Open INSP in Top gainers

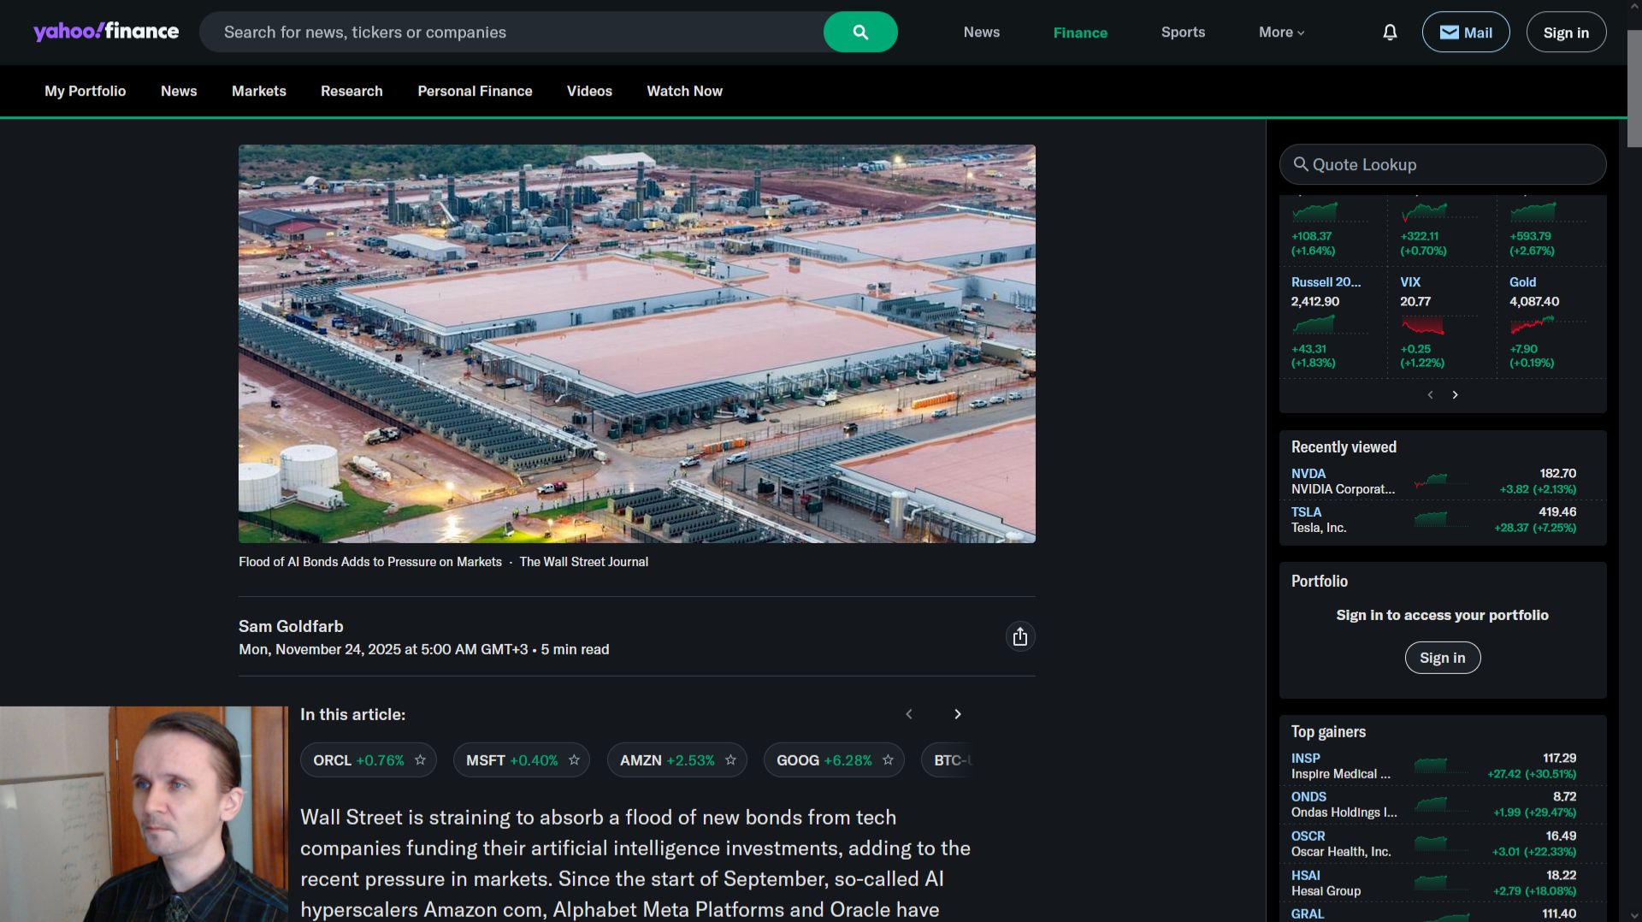coord(1305,758)
